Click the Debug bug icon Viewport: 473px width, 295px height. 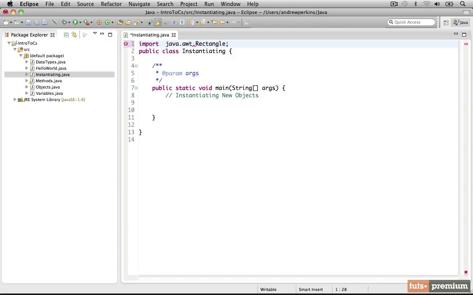[x=64, y=22]
